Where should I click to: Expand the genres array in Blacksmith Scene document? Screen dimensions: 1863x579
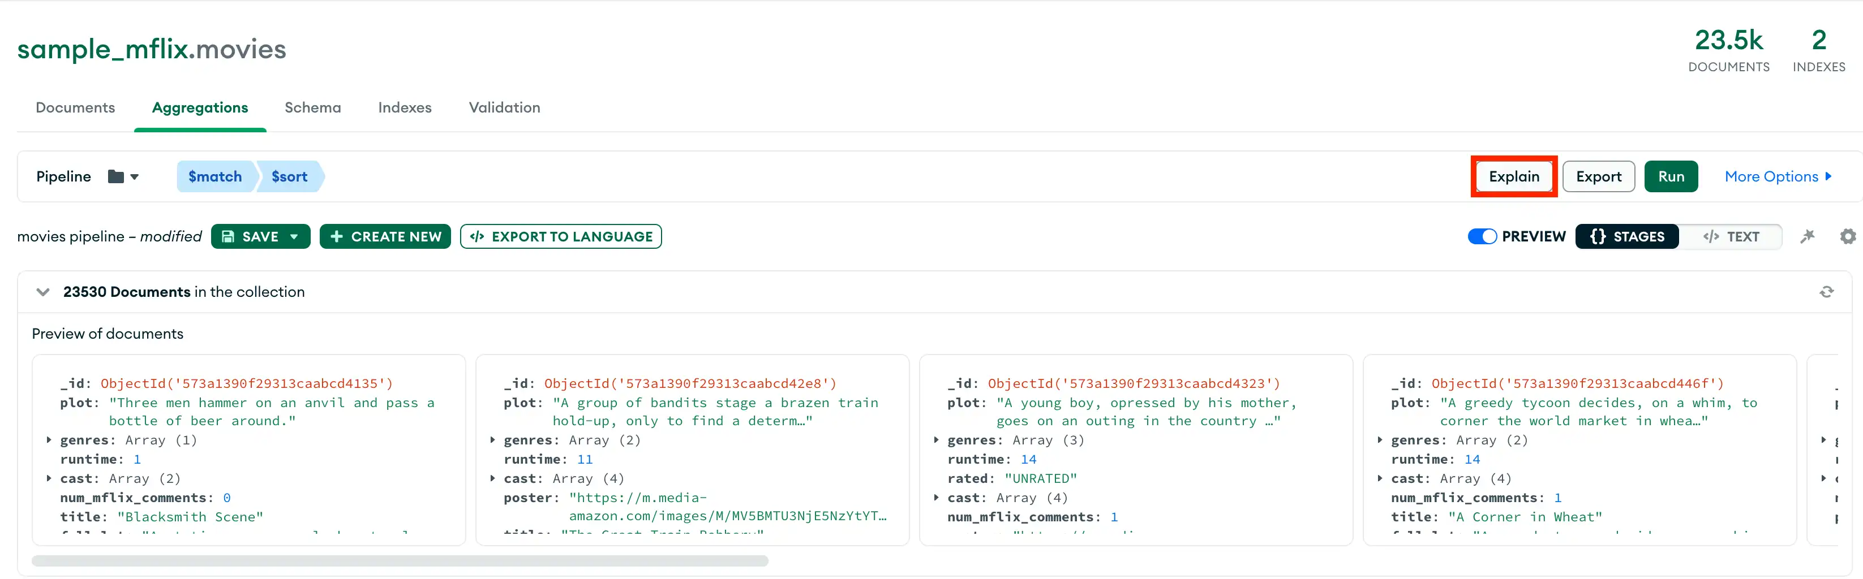coord(49,439)
